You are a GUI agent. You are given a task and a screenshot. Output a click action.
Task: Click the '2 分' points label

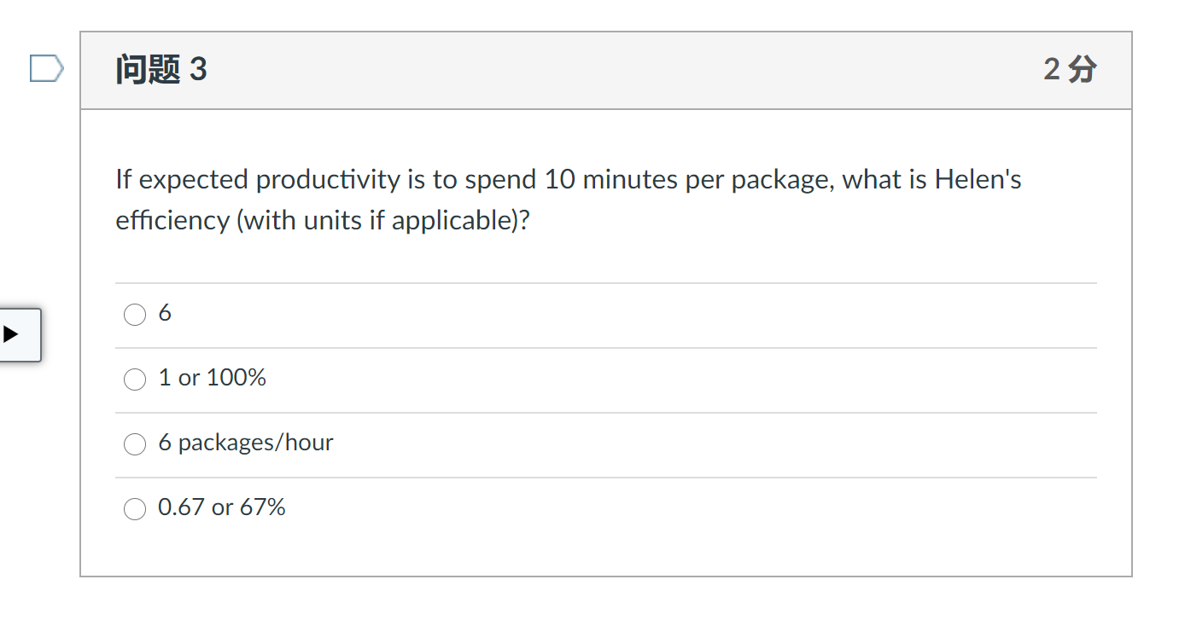[x=1069, y=70]
